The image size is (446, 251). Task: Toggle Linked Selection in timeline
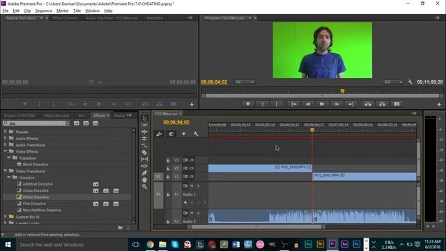160,133
